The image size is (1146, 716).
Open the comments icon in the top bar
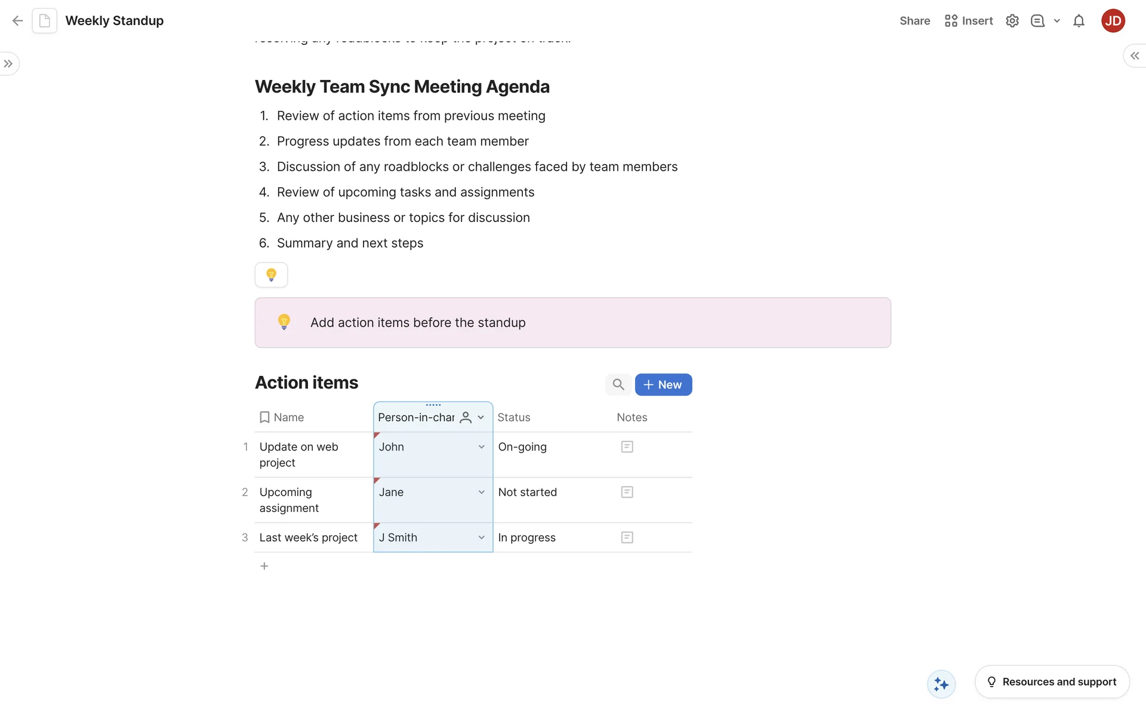(x=1037, y=21)
